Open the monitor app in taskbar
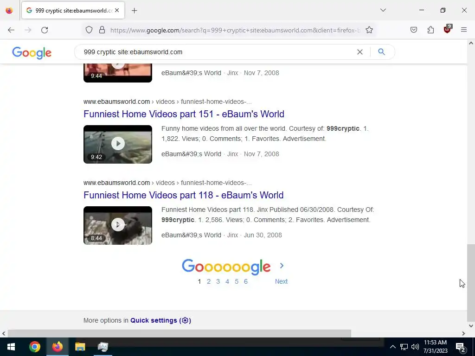The height and width of the screenshot is (356, 475). tap(103, 347)
